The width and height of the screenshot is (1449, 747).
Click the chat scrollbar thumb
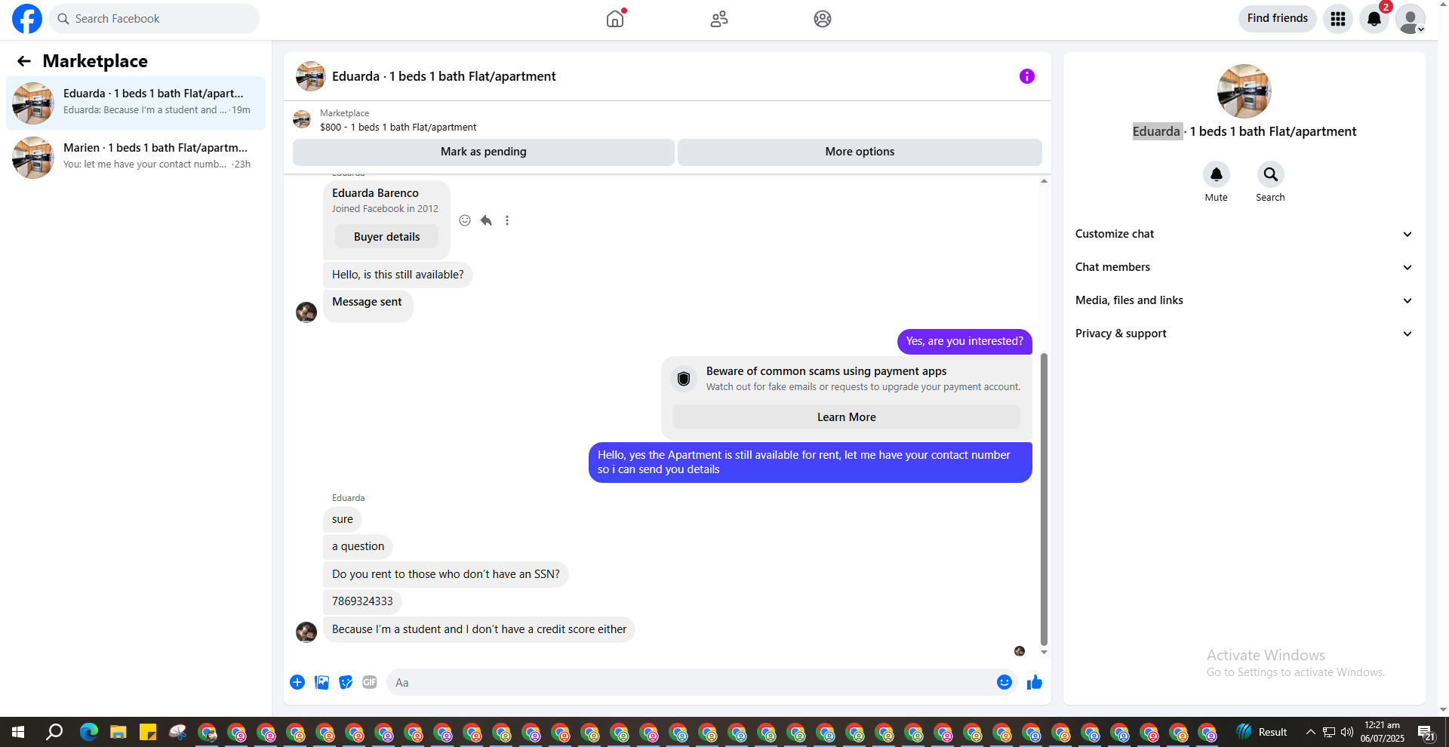tap(1044, 500)
